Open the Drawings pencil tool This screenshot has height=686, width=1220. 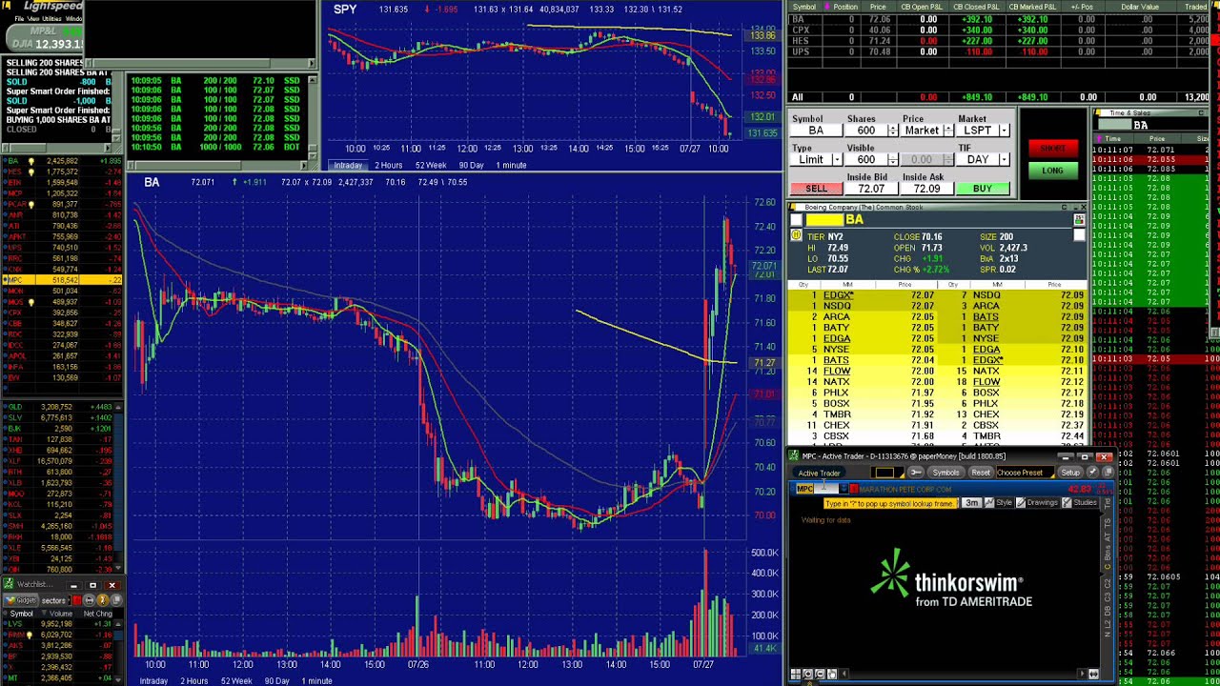tap(1038, 502)
